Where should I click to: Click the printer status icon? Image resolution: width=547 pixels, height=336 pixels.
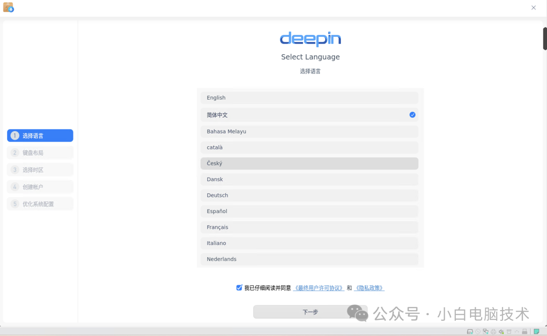point(493,331)
